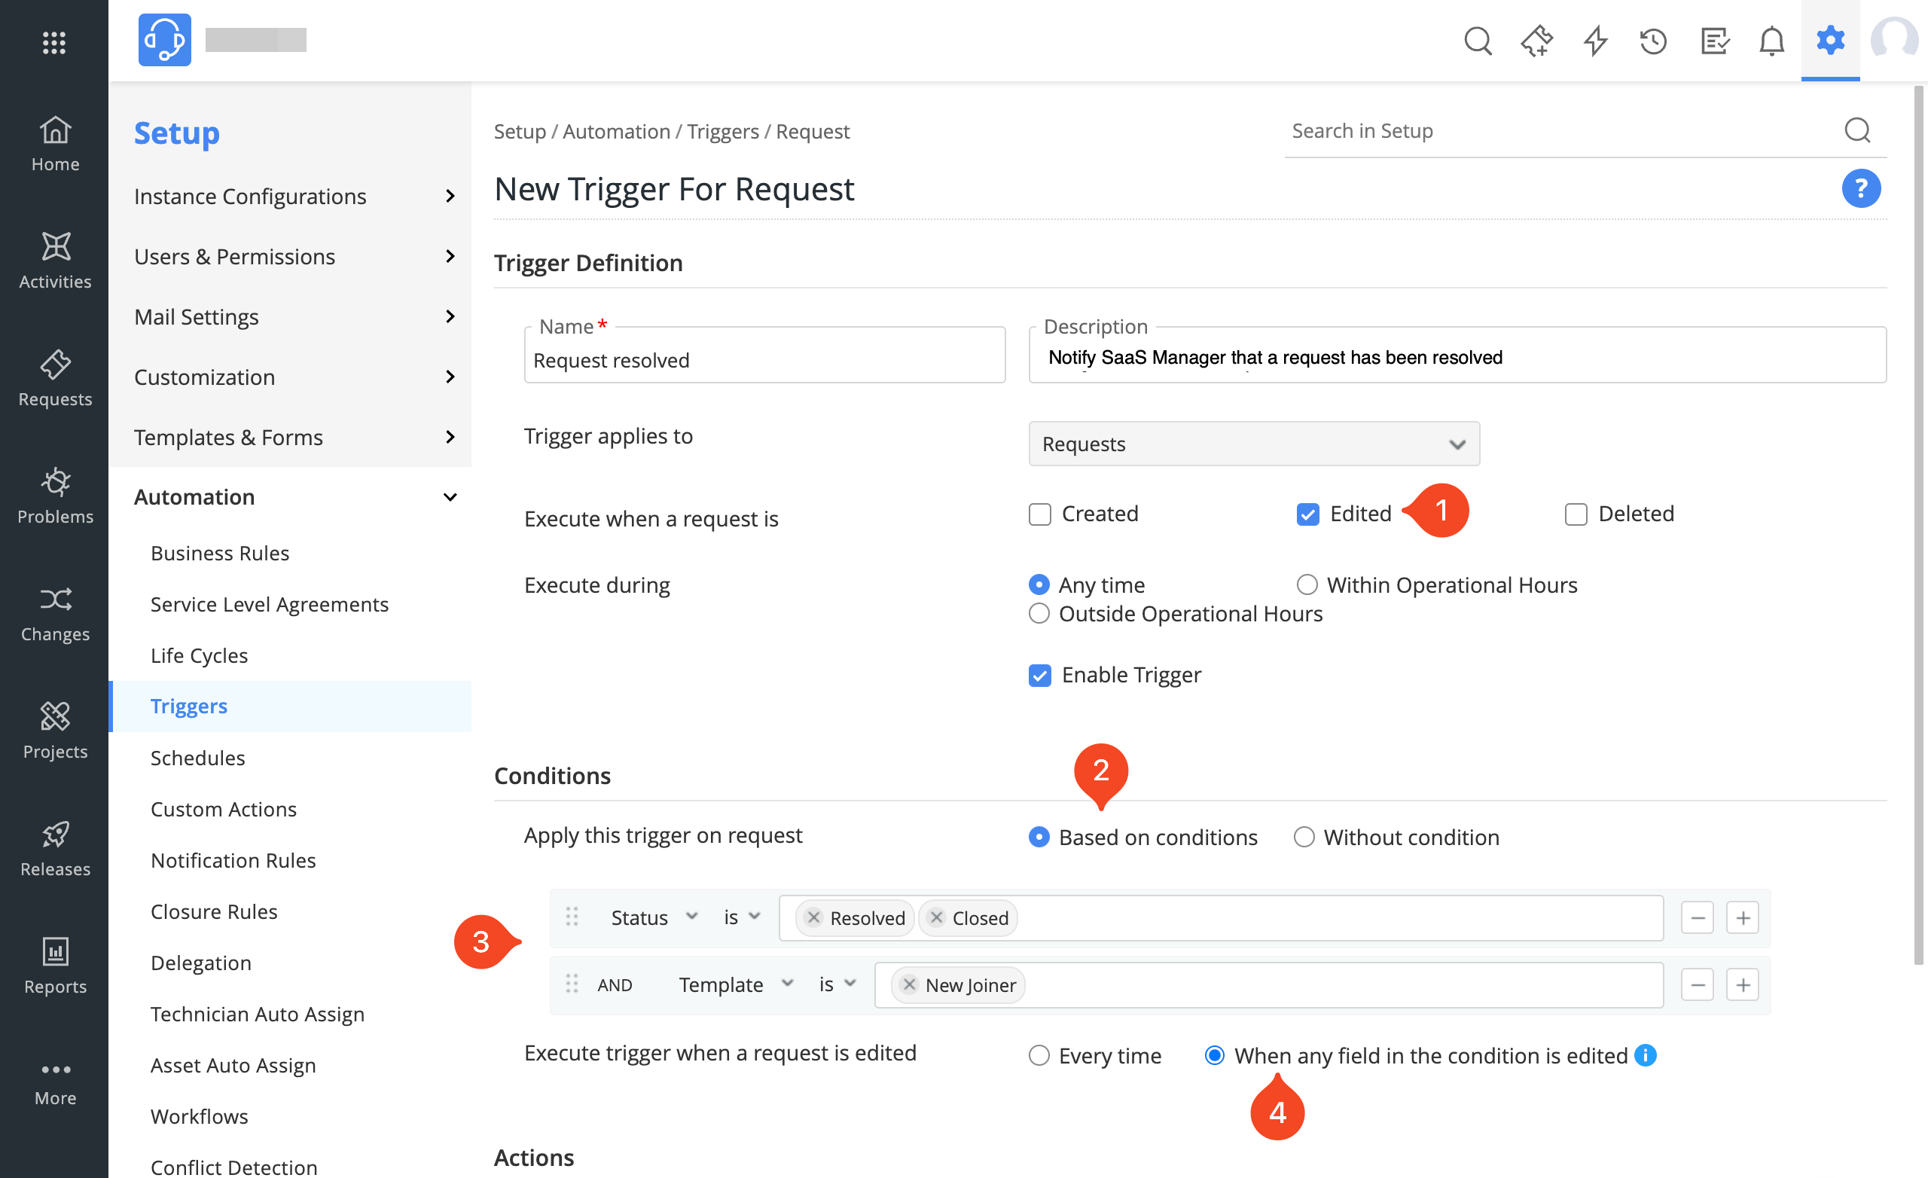Open Notification Rules

(233, 859)
